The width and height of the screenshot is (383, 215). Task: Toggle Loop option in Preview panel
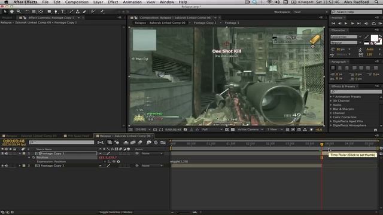pyautogui.click(x=373, y=23)
